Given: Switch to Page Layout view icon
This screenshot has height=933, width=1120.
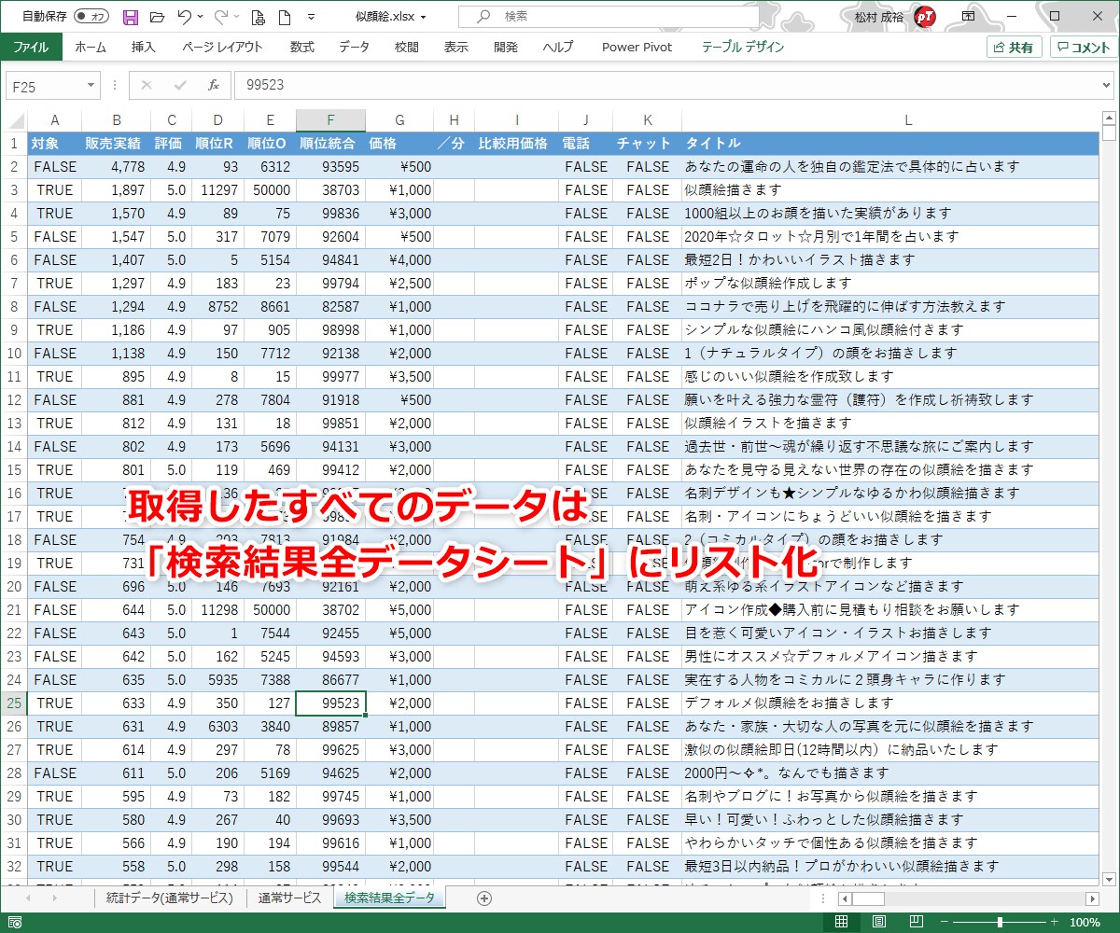Looking at the screenshot, I should pos(878,922).
